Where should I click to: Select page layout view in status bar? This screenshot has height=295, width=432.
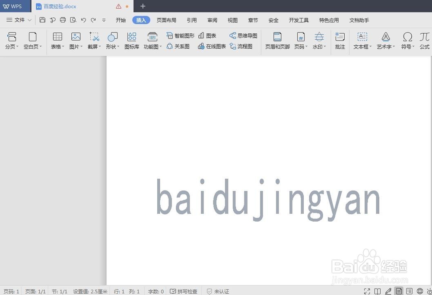(399, 291)
